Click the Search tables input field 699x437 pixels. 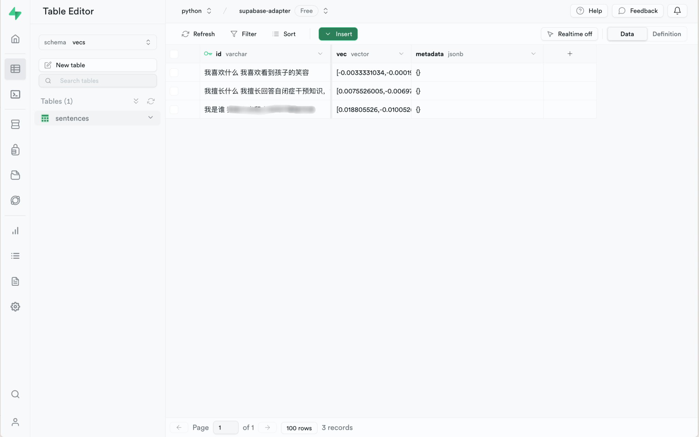tap(98, 81)
